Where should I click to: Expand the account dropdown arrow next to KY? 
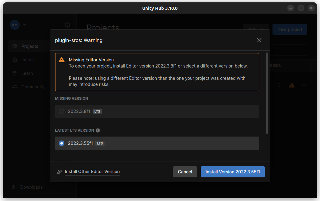point(25,25)
